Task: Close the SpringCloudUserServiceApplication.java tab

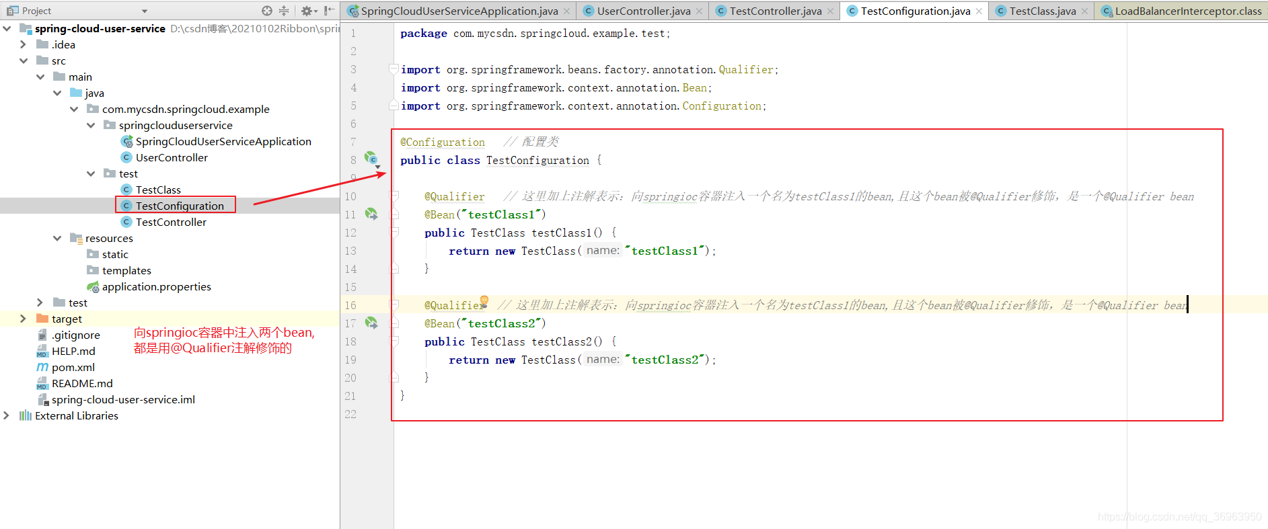Action: coord(567,11)
